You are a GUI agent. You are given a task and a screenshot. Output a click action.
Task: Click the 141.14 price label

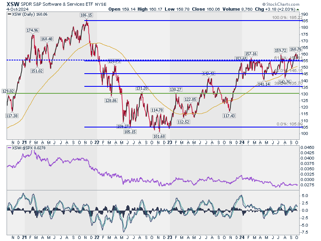pyautogui.click(x=263, y=84)
